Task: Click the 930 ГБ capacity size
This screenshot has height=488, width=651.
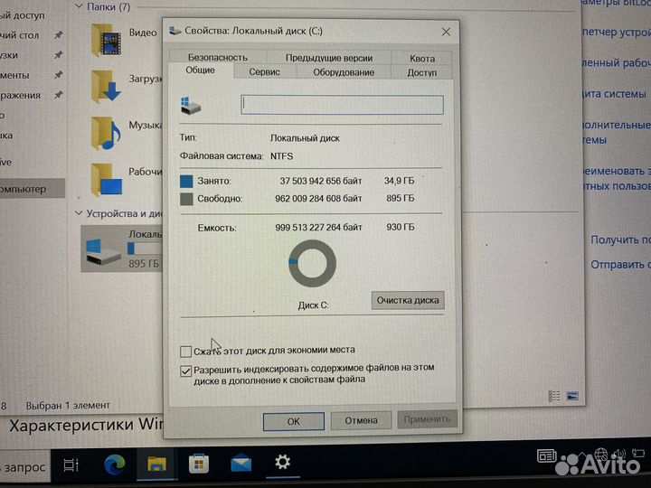Action: click(x=401, y=227)
